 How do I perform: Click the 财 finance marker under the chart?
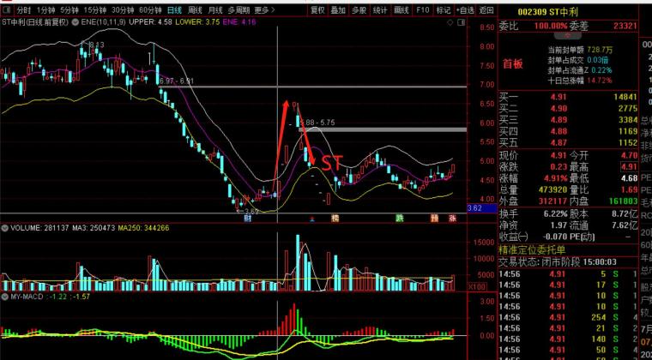point(247,219)
